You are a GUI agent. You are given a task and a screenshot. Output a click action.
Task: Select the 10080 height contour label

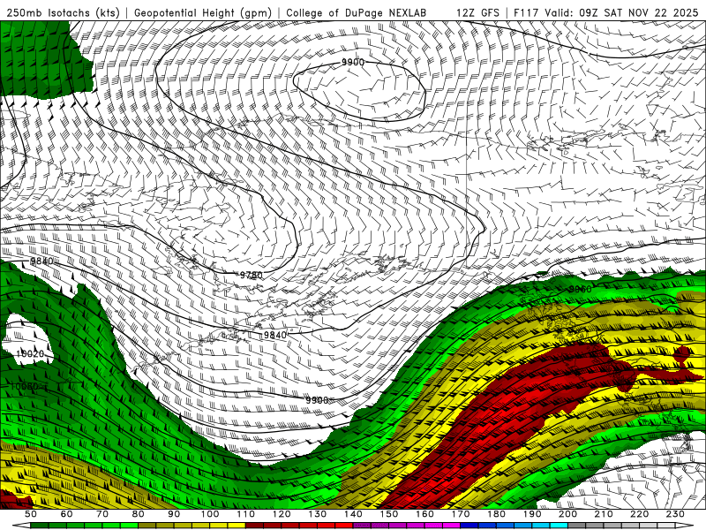click(x=25, y=386)
